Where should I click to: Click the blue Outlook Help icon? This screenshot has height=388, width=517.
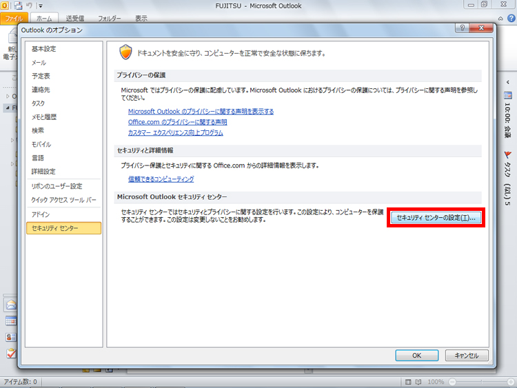511,19
